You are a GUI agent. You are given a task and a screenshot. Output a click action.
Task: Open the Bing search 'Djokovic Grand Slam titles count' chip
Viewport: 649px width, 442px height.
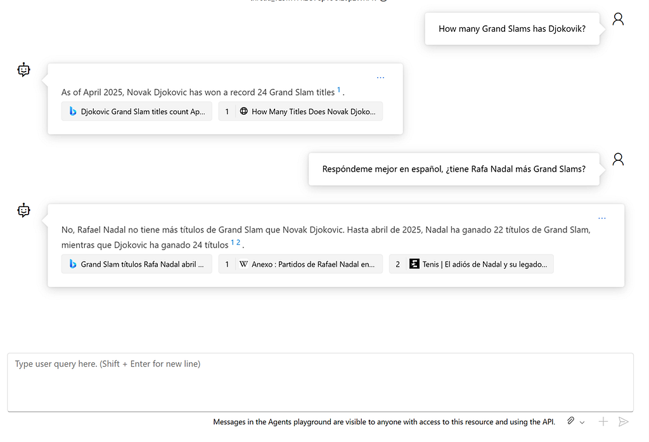(137, 111)
